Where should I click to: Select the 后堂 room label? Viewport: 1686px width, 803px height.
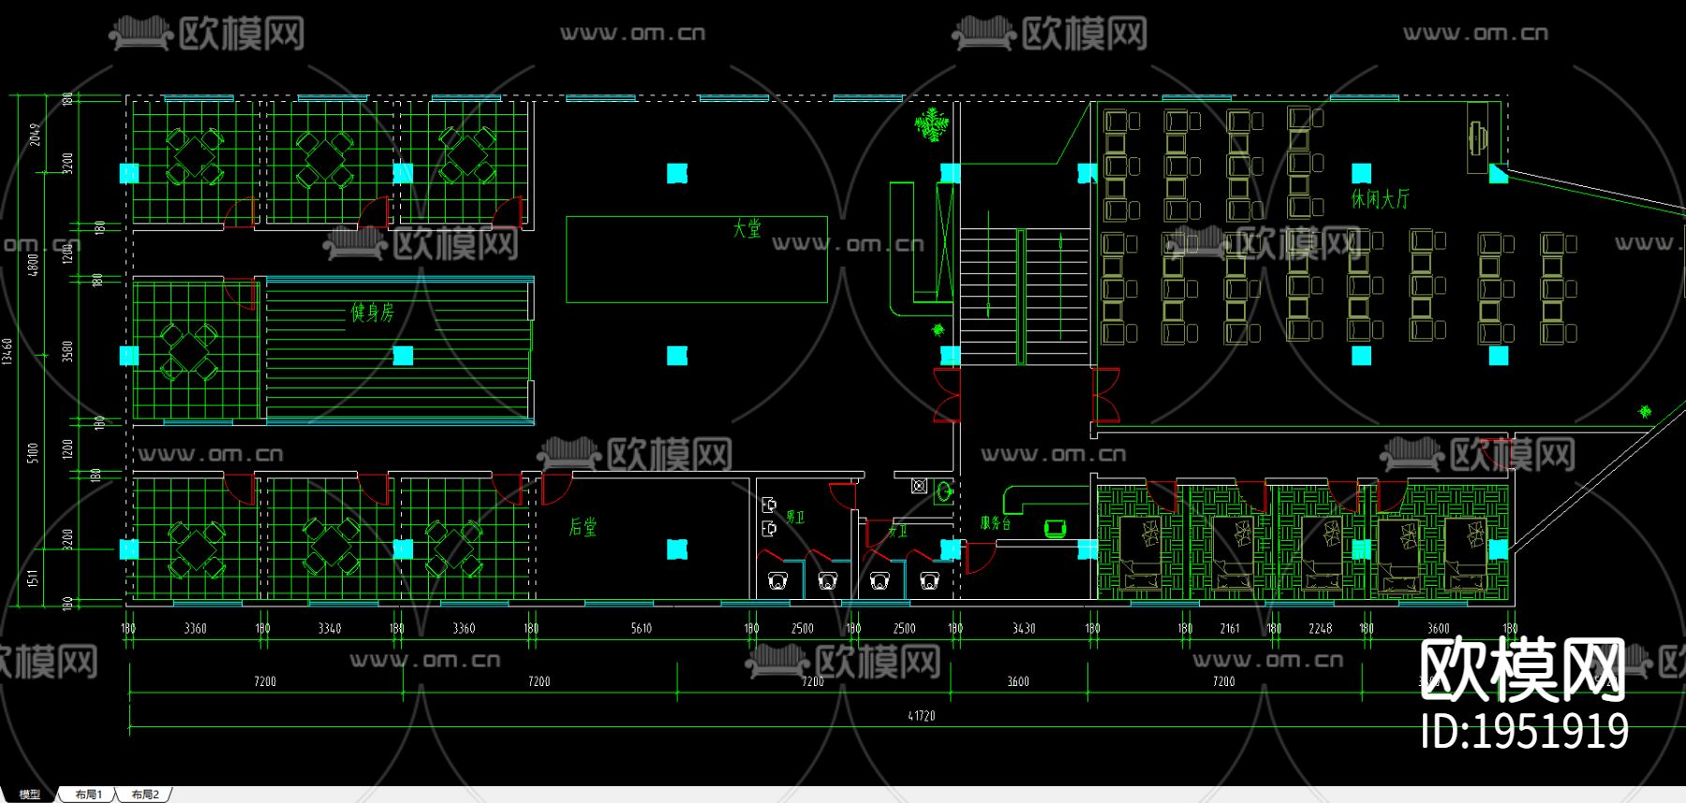pos(583,528)
